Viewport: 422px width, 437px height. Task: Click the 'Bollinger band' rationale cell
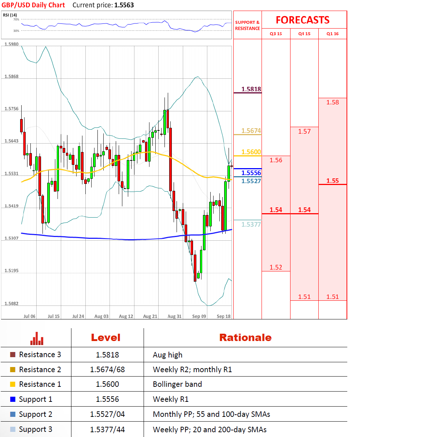177,384
